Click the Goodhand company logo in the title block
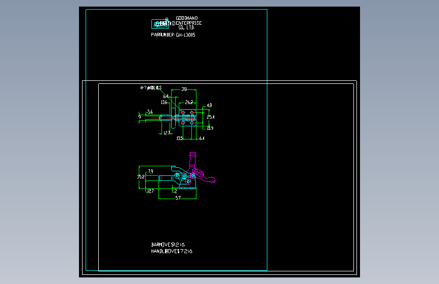This screenshot has width=439, height=284. coord(160,24)
